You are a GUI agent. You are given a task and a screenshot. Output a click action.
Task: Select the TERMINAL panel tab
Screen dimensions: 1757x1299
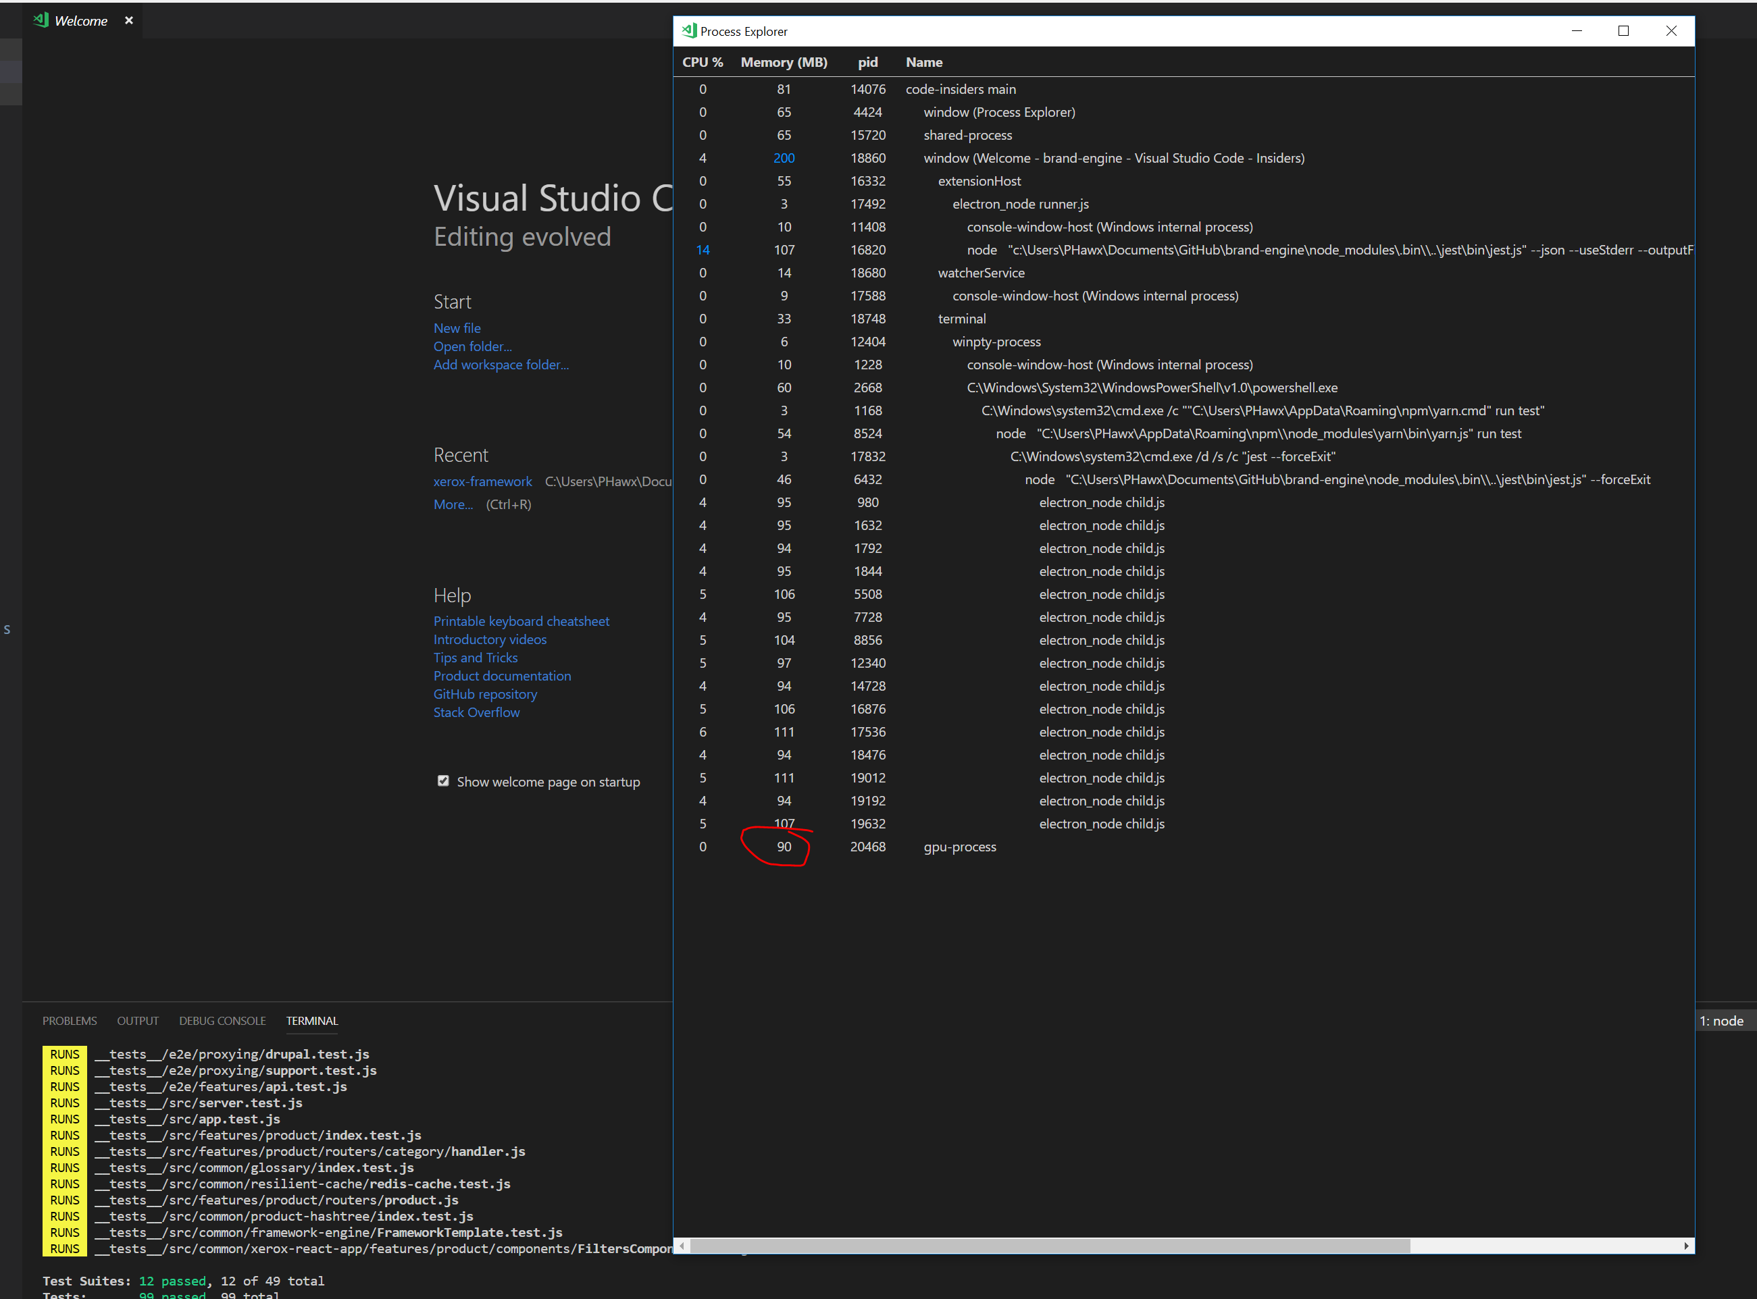311,1021
